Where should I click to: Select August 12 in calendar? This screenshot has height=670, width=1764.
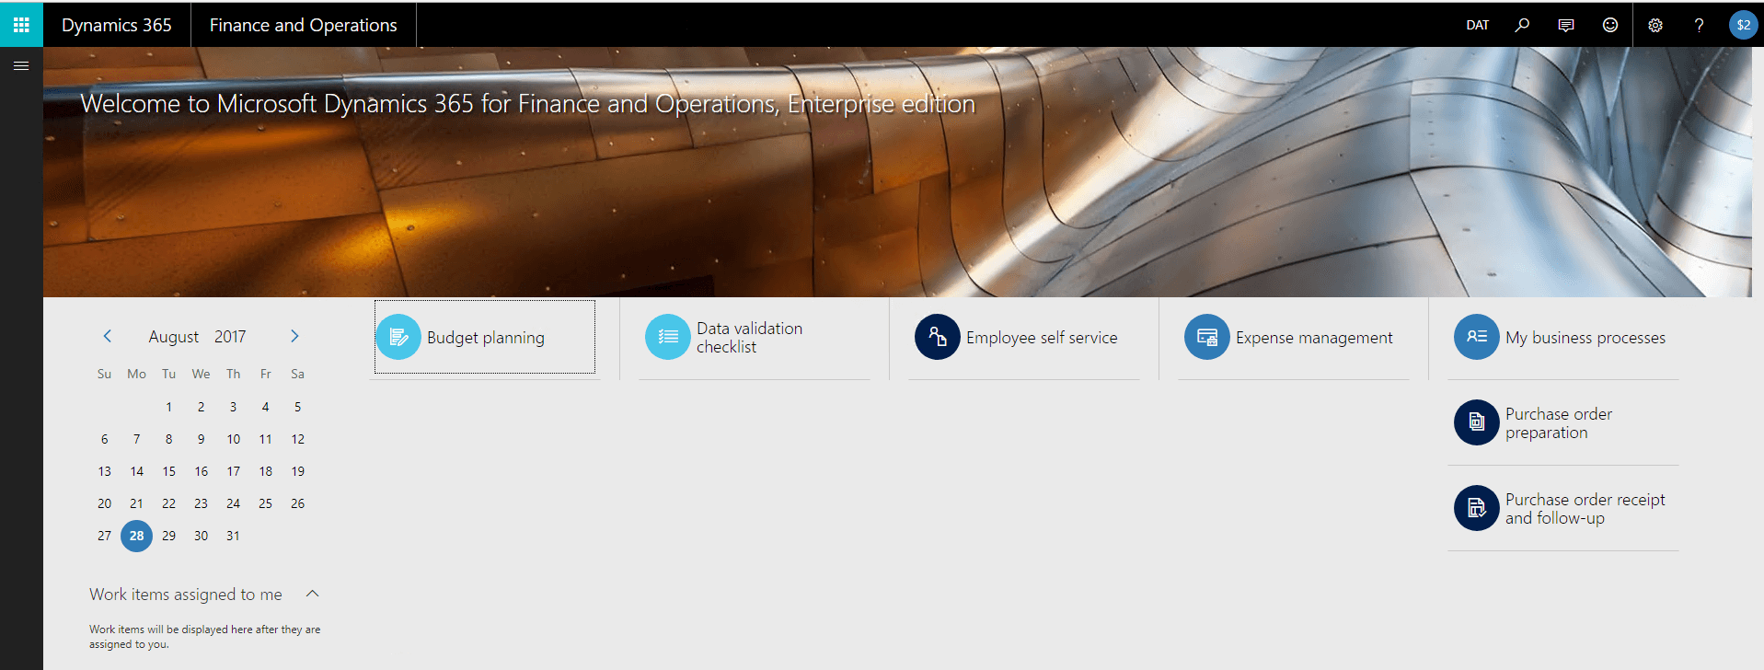tap(297, 439)
